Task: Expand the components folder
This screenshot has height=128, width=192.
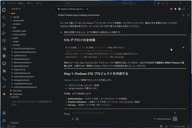Action: point(18,21)
